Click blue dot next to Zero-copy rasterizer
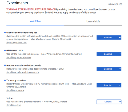Screen dimensions: 128x112 (x=5, y=80)
